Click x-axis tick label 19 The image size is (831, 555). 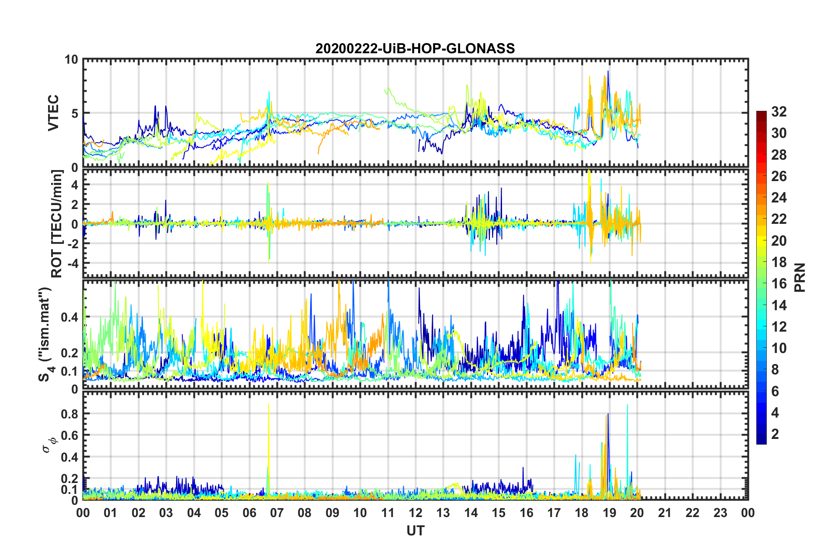point(609,513)
